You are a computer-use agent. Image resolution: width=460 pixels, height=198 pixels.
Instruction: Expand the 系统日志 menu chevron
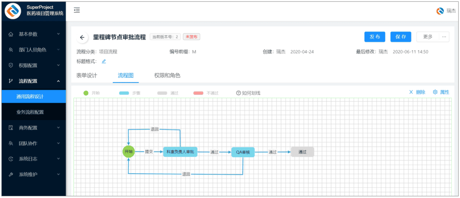point(58,159)
